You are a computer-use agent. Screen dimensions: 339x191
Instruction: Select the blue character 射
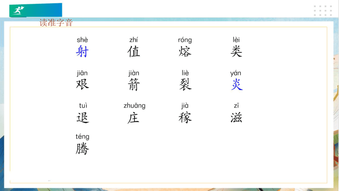coord(82,51)
